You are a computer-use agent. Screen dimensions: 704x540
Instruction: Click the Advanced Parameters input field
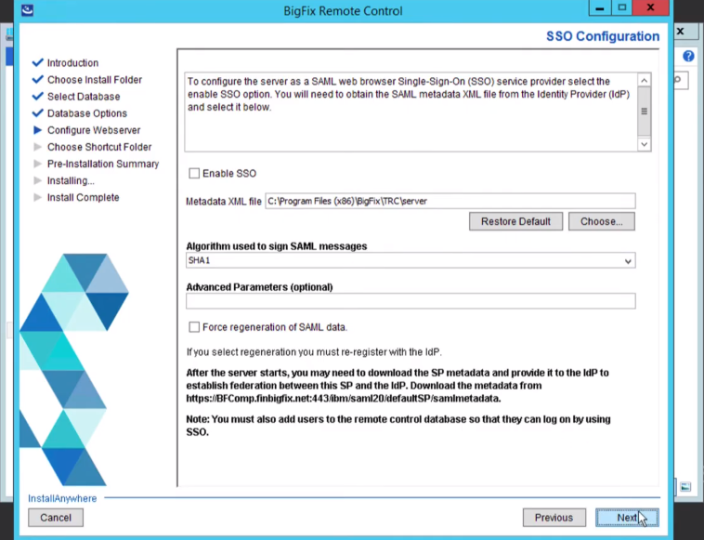click(411, 301)
